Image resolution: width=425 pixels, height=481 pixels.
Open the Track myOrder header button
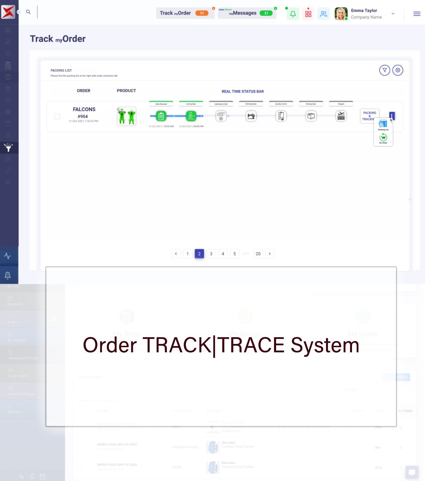[185, 13]
